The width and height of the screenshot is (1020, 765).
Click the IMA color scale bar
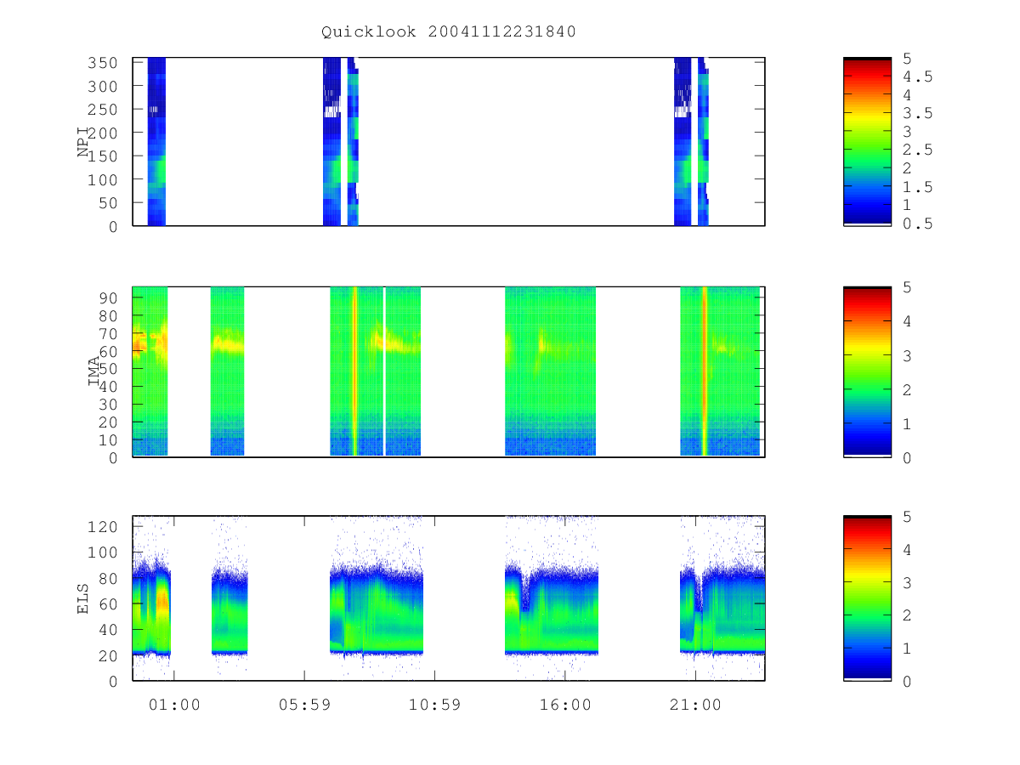(x=867, y=372)
